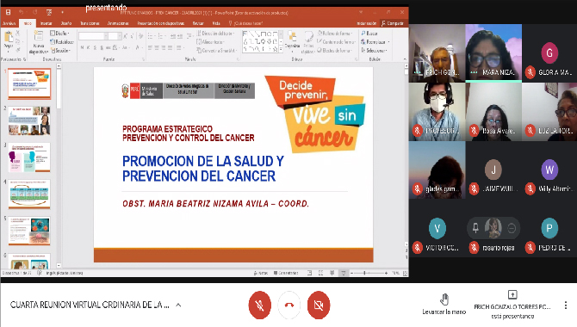Screen dimensions: 577x327
Task: Toggle camera off button in Meet bar
Action: pyautogui.click(x=319, y=305)
